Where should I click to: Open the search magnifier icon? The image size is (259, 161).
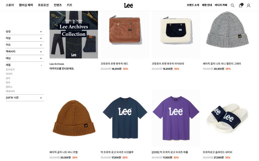click(x=232, y=5)
